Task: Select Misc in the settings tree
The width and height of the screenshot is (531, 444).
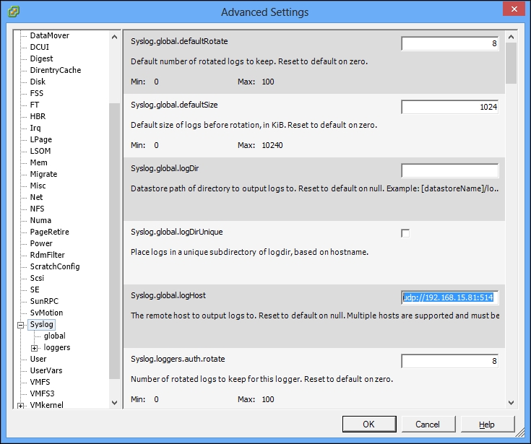Action: point(38,186)
